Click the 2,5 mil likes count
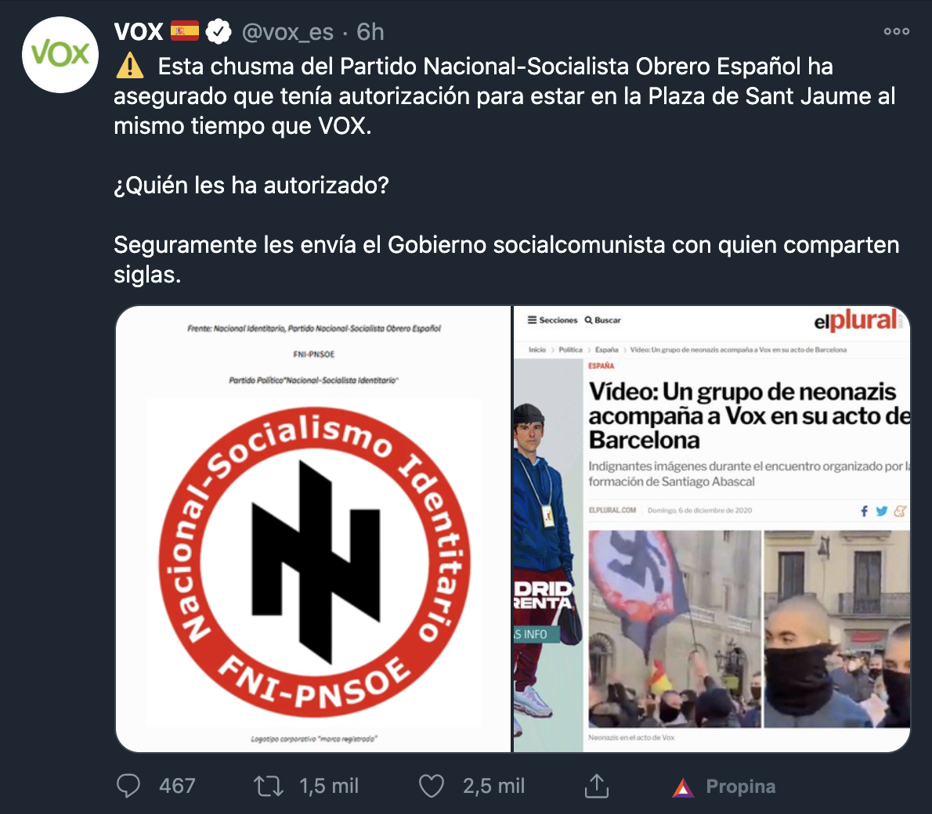 click(494, 786)
